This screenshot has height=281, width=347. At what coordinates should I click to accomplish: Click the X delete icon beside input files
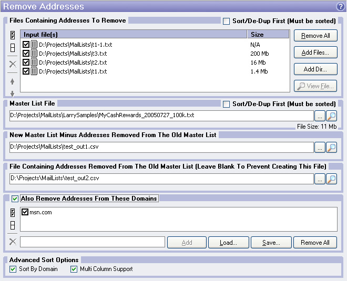click(x=13, y=64)
